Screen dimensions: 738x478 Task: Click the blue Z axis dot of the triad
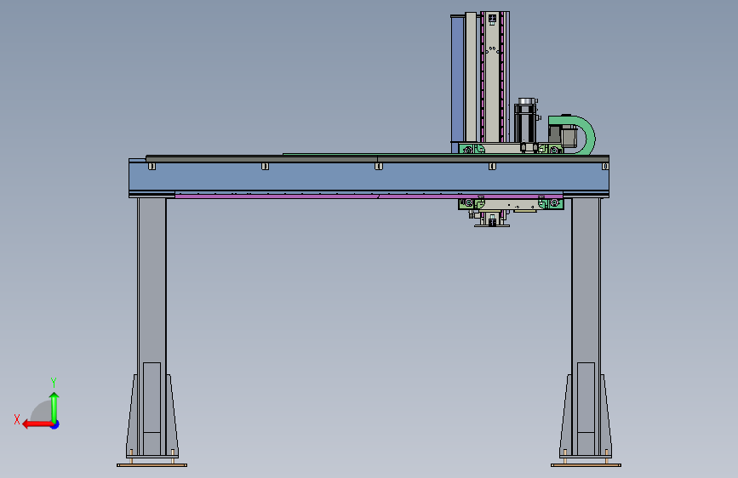click(55, 424)
